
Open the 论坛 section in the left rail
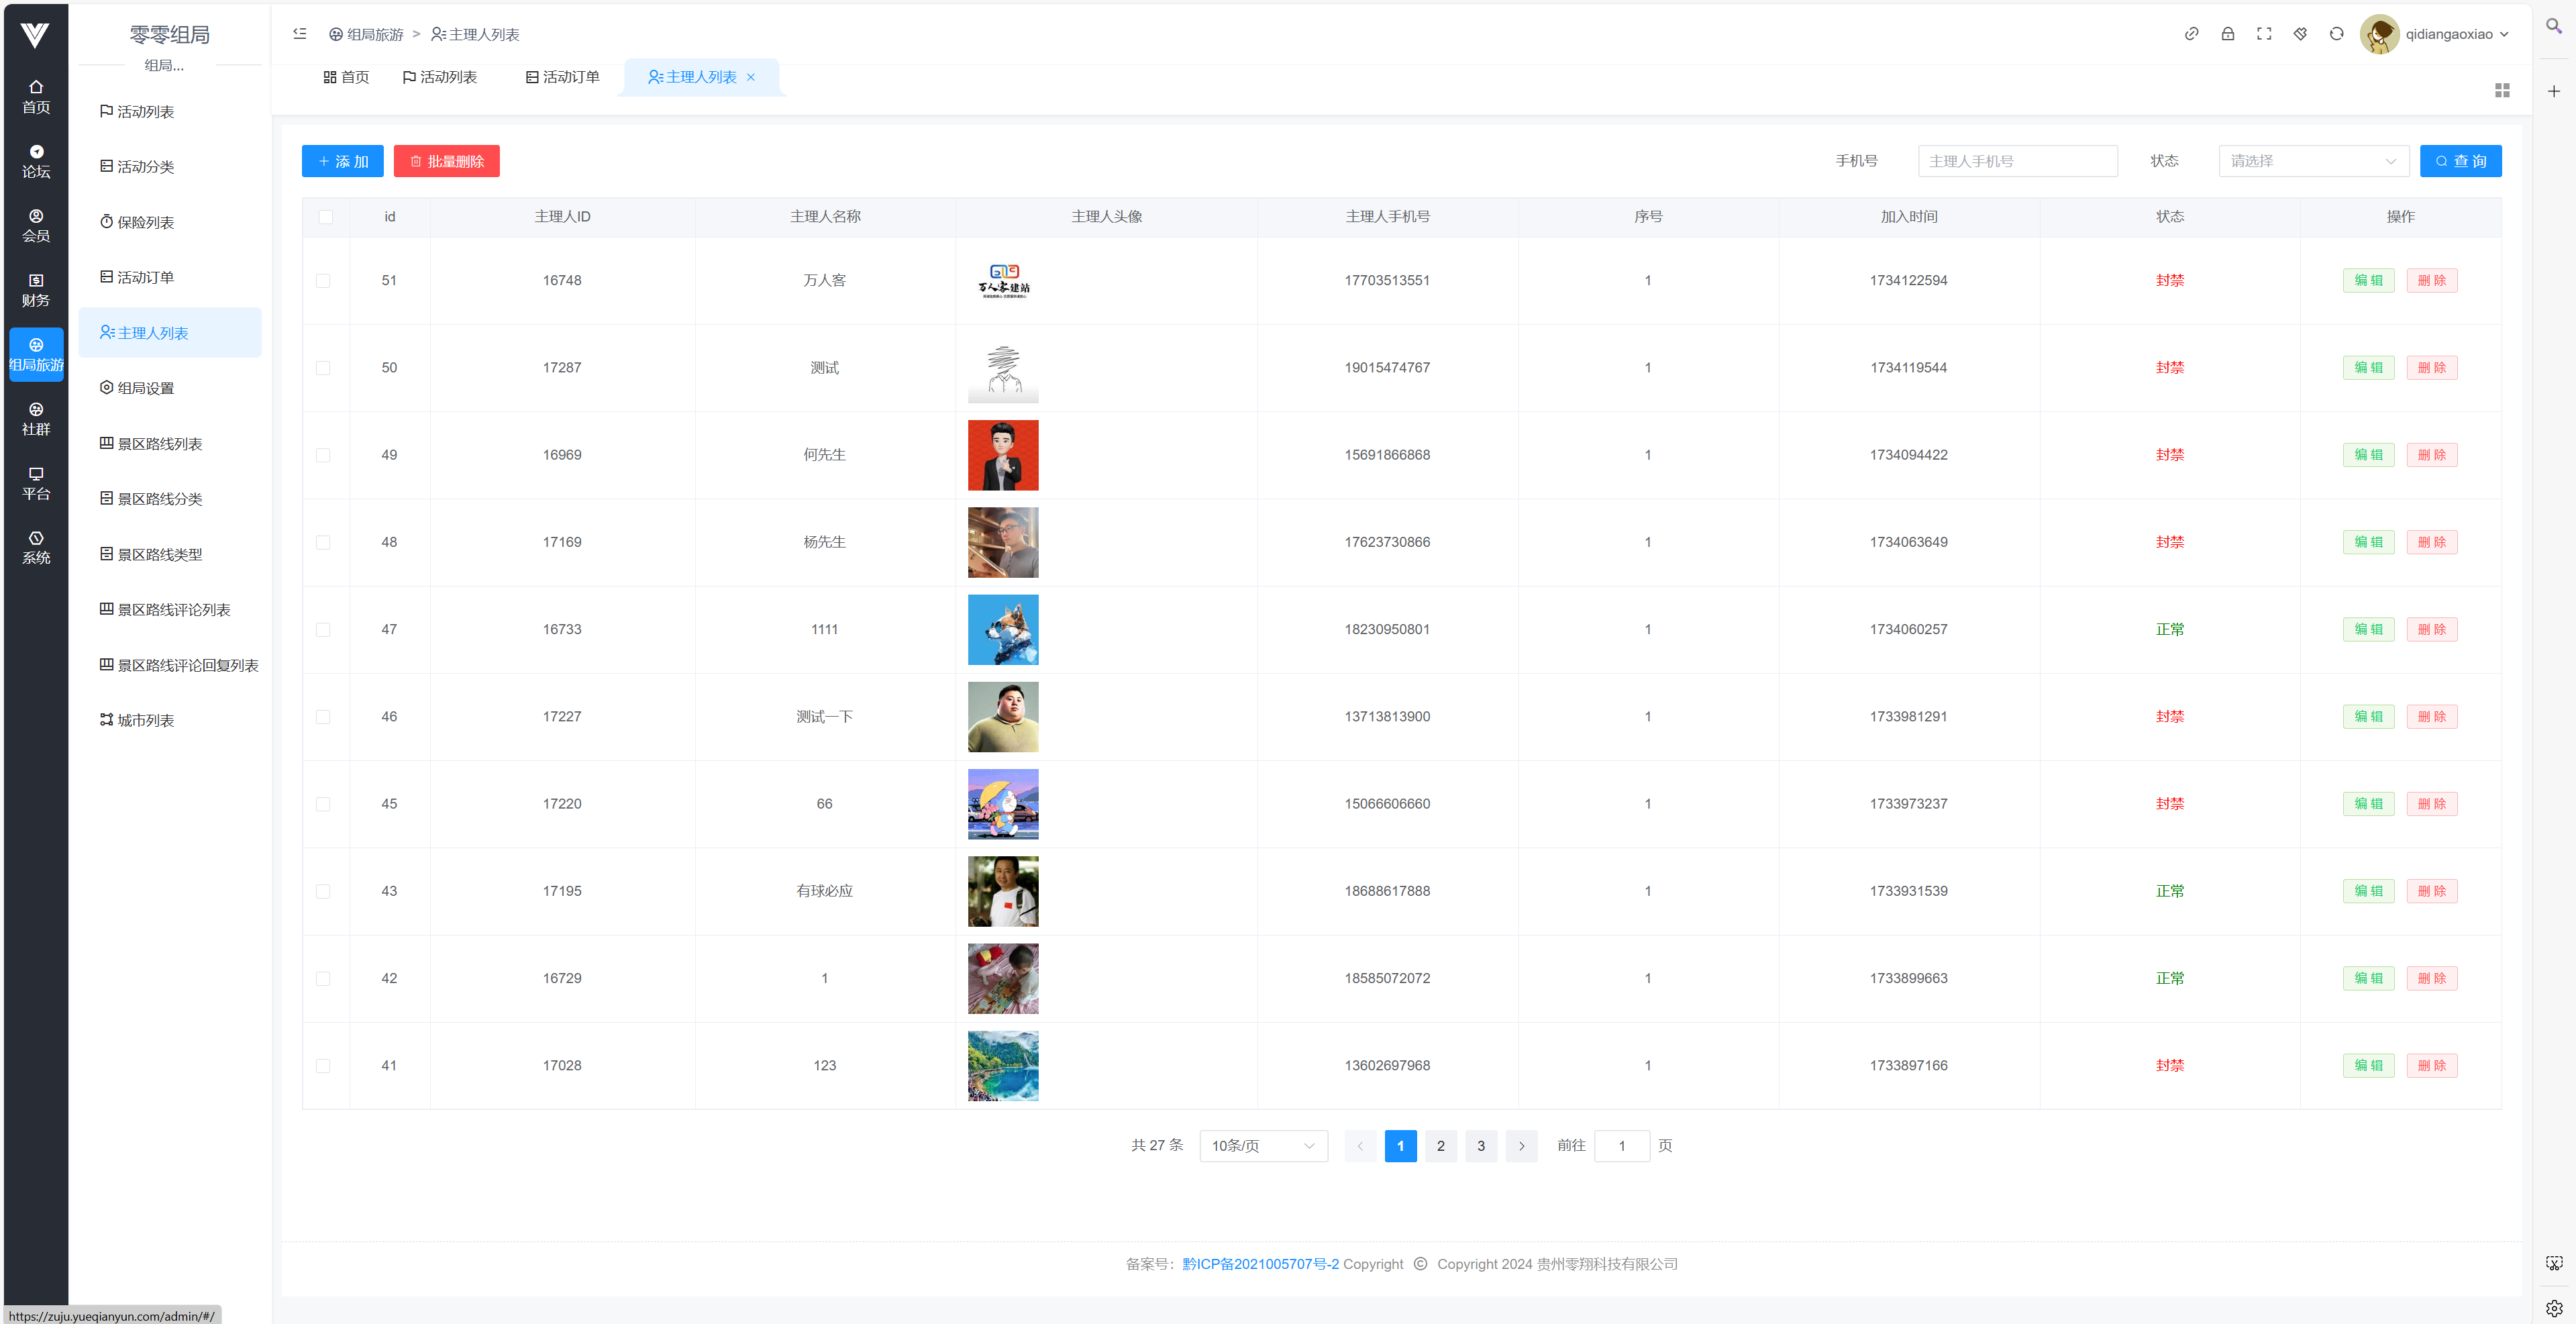36,161
